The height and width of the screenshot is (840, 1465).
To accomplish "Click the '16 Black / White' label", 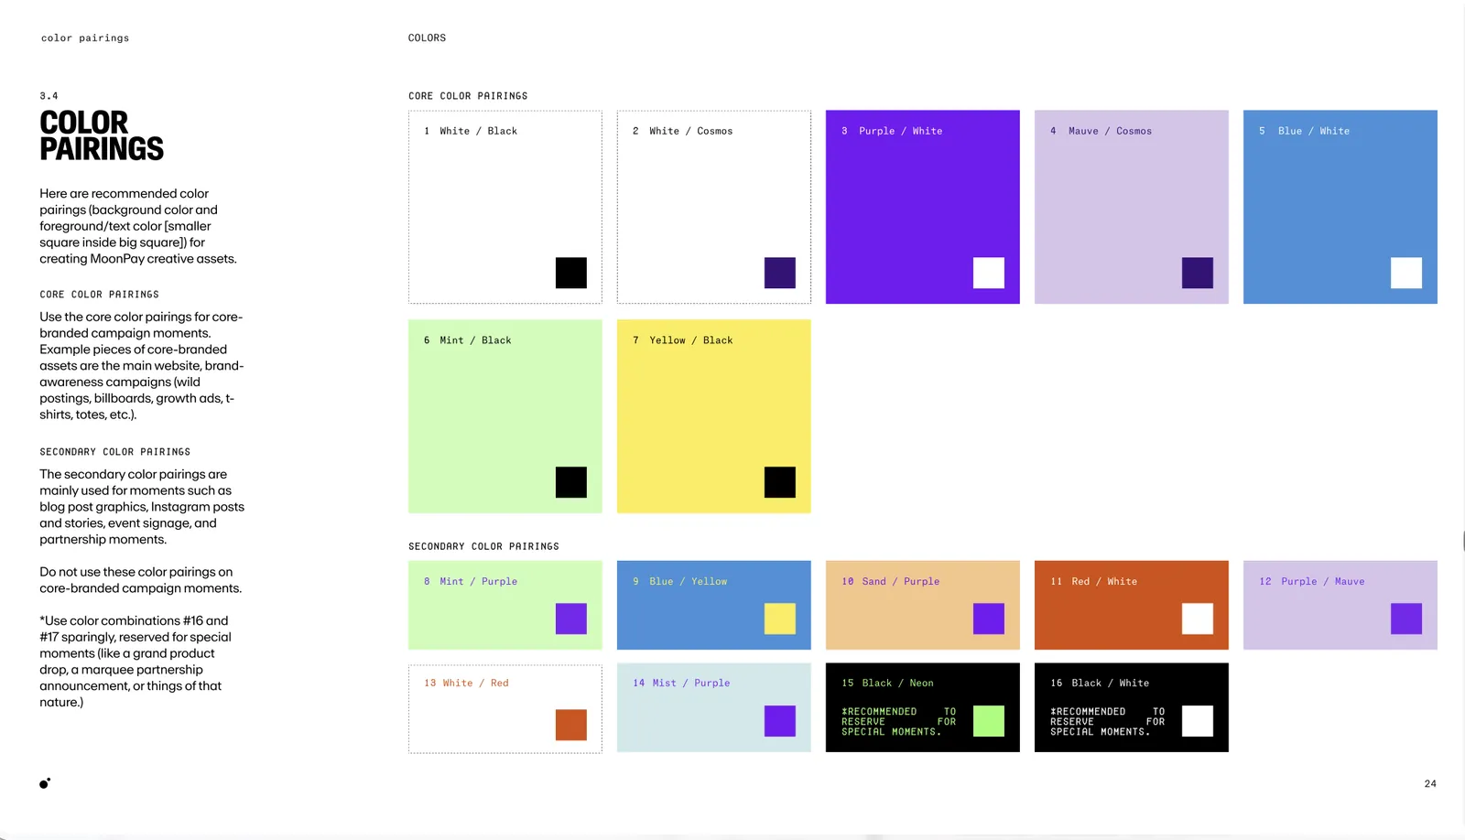I will 1100,683.
